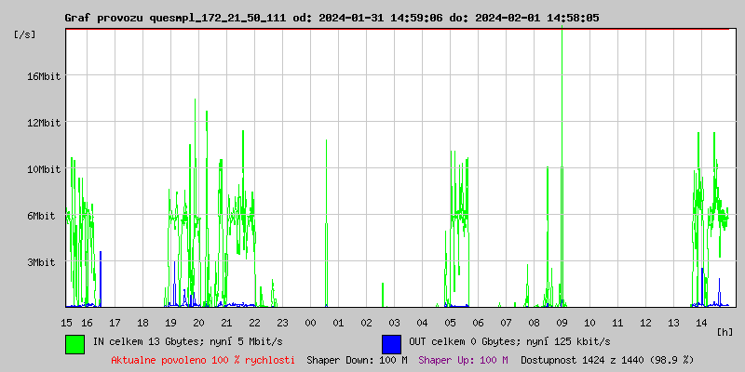
Task: Click hour 09 on the time axis
Action: [x=562, y=323]
